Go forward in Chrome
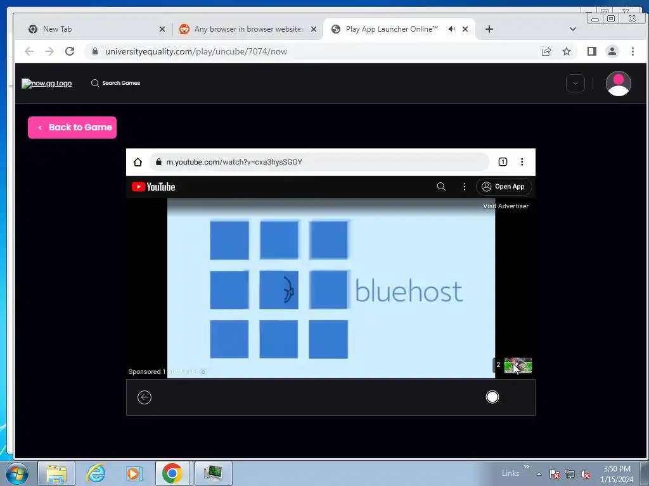649x486 pixels. [49, 51]
